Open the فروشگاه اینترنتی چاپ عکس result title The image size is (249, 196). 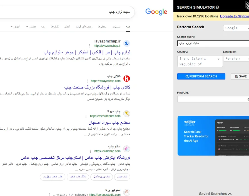[x=75, y=157]
